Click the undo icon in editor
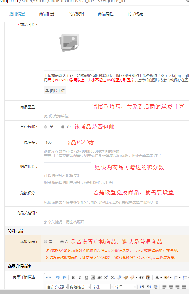 [x=58, y=278]
